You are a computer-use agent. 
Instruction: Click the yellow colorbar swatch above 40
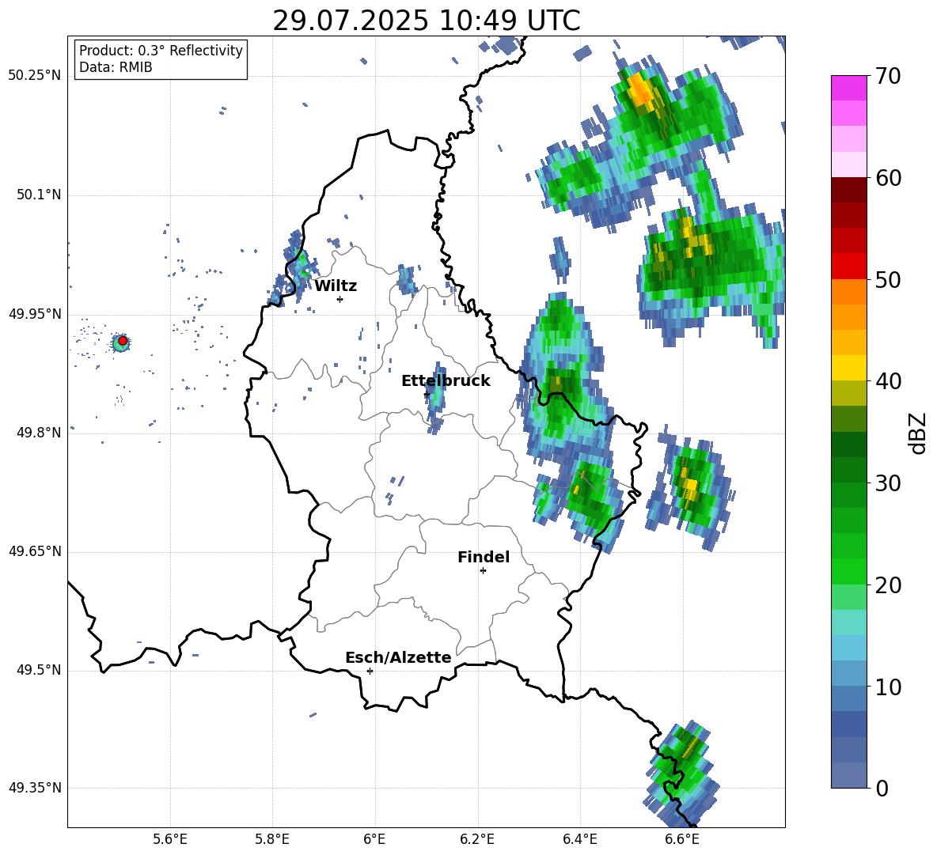tap(848, 368)
